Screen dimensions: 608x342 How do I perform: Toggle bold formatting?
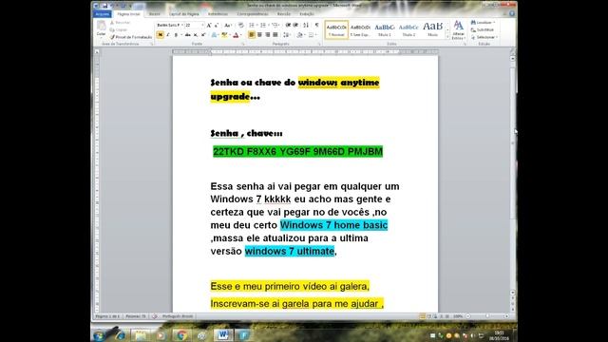click(x=161, y=35)
